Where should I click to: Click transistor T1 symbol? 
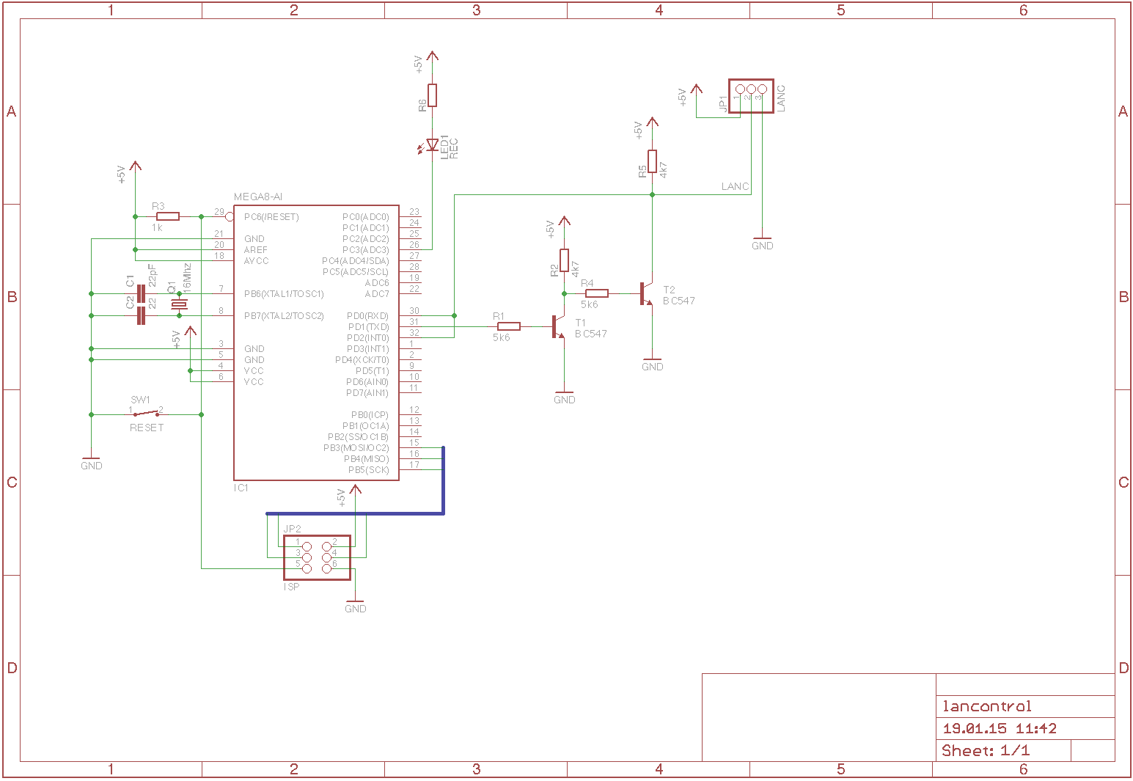558,327
